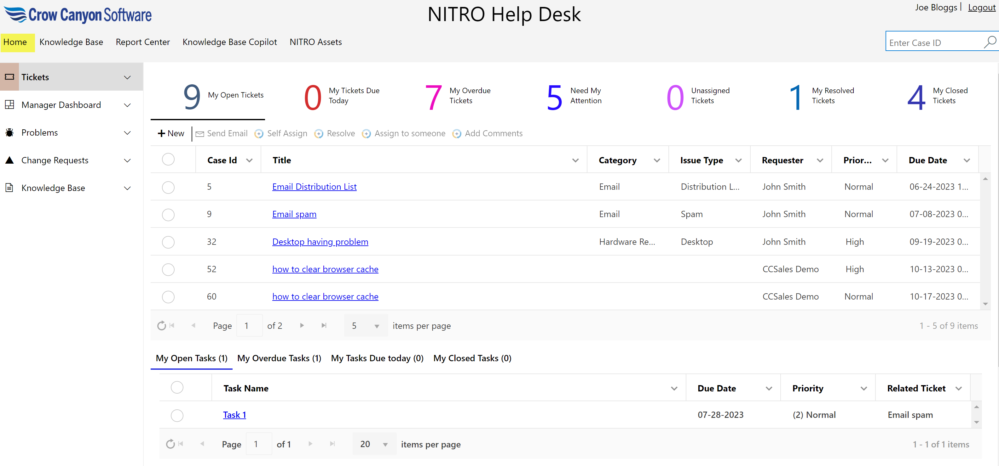The image size is (999, 466).
Task: Select the Email spam ticket row checkbox
Action: 168,215
